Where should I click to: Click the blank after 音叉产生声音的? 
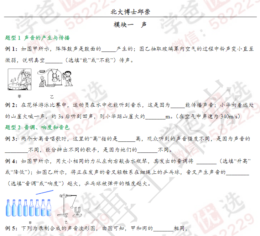coord(238,172)
